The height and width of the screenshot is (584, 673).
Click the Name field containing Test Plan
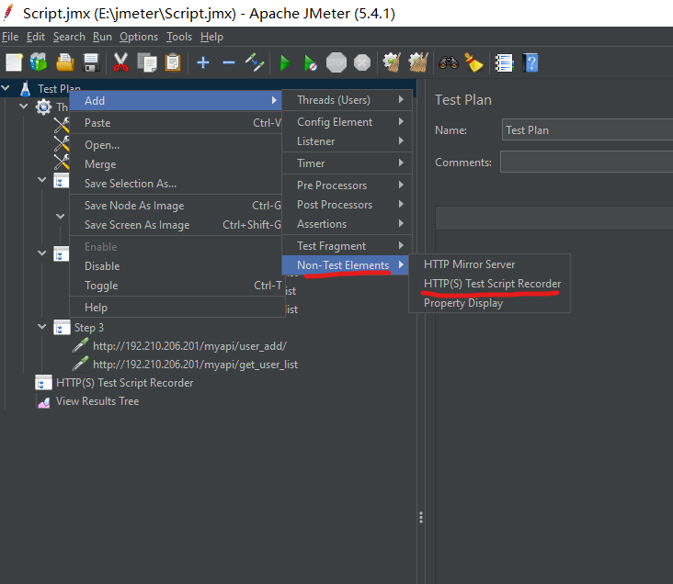click(587, 129)
